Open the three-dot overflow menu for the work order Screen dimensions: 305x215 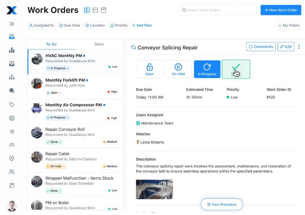[x=299, y=47]
